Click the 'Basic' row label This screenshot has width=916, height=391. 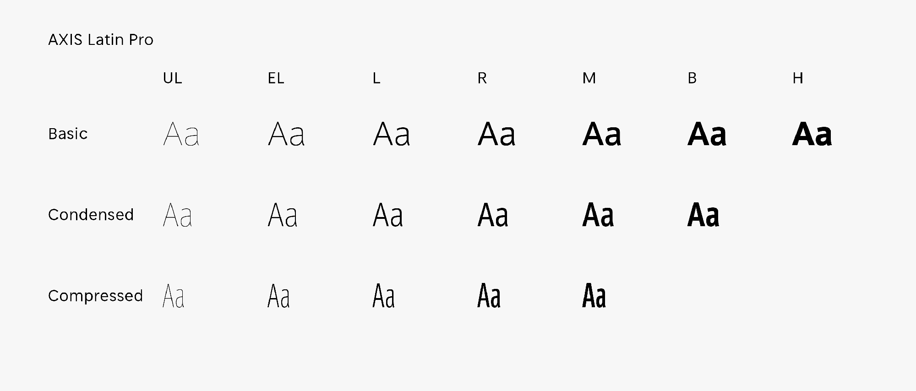coord(68,134)
